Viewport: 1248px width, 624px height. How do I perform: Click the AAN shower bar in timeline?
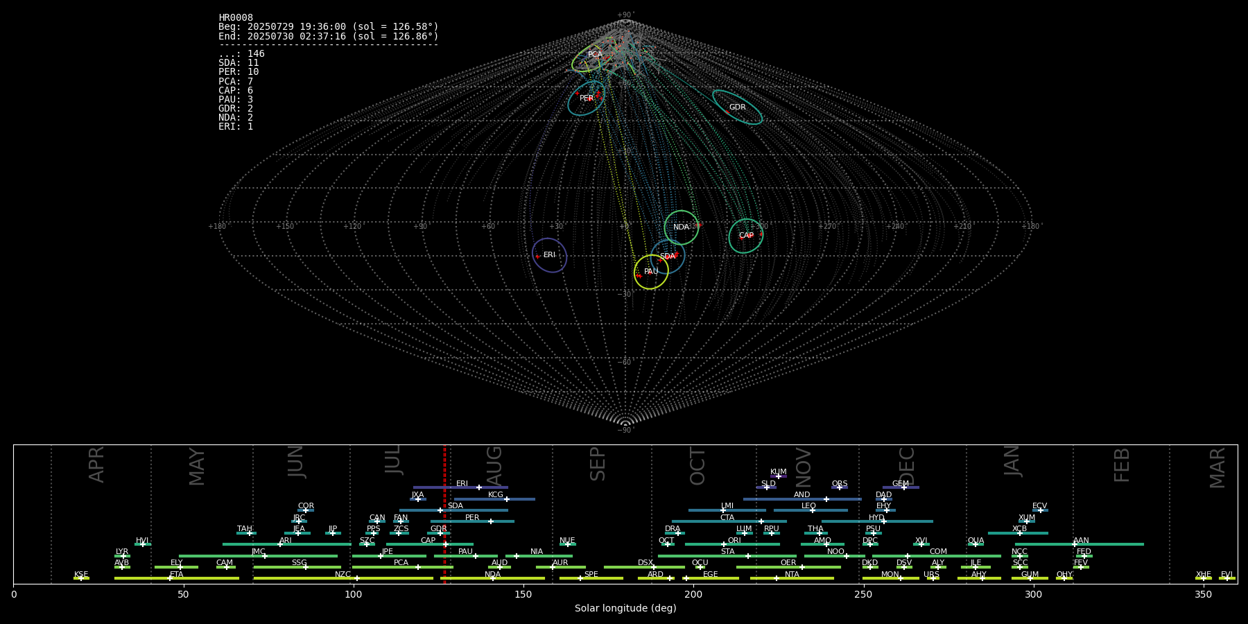(1080, 544)
